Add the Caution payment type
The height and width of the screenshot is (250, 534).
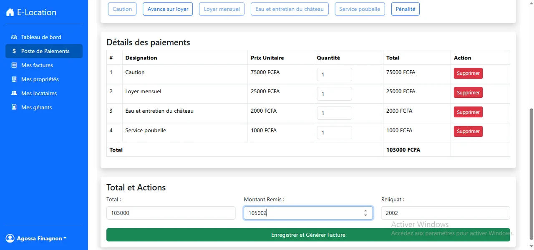122,9
